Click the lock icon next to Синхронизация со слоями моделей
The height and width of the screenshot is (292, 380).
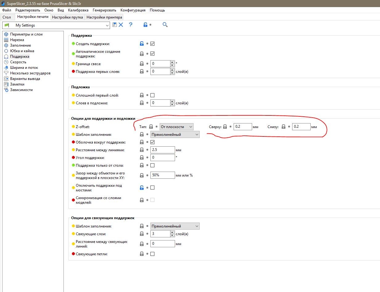click(x=142, y=200)
